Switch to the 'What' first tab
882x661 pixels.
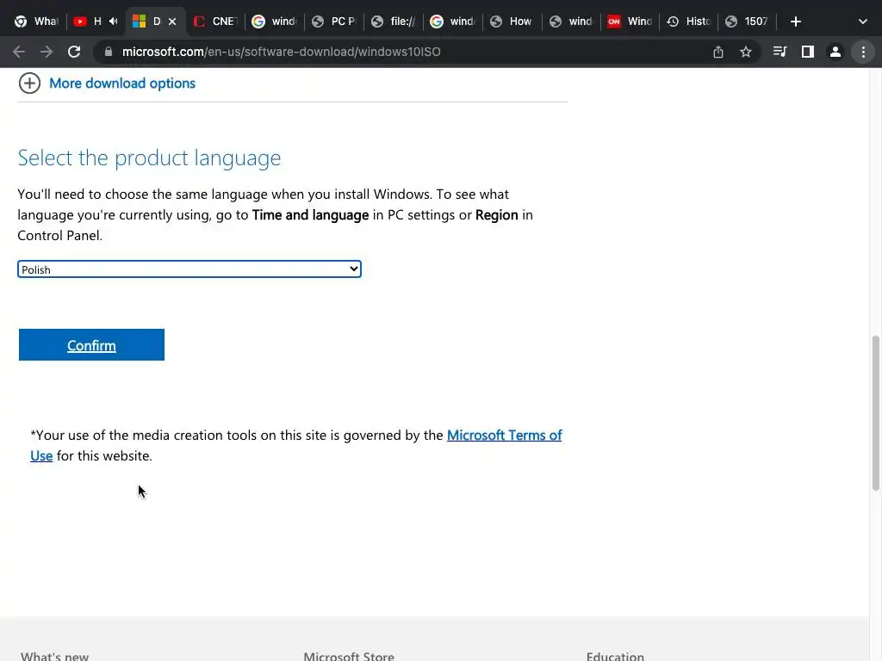[36, 22]
